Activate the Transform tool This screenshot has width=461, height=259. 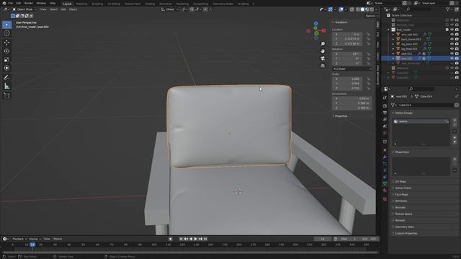click(x=6, y=68)
